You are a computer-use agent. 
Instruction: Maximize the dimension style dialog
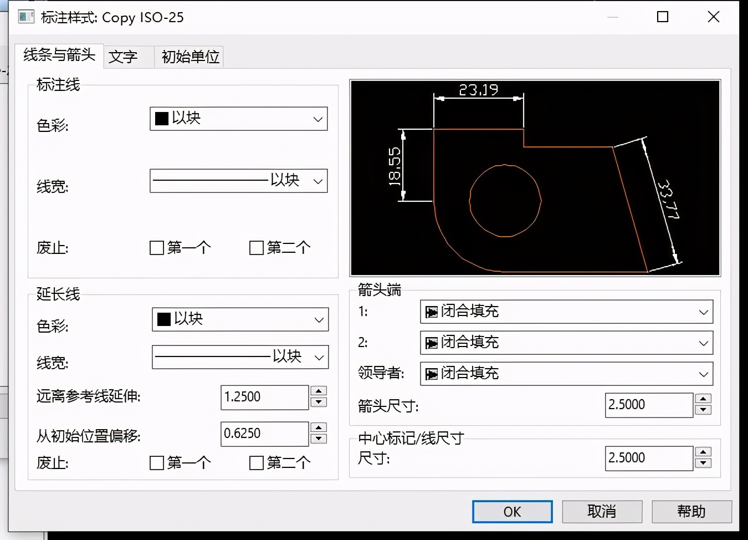click(x=663, y=17)
